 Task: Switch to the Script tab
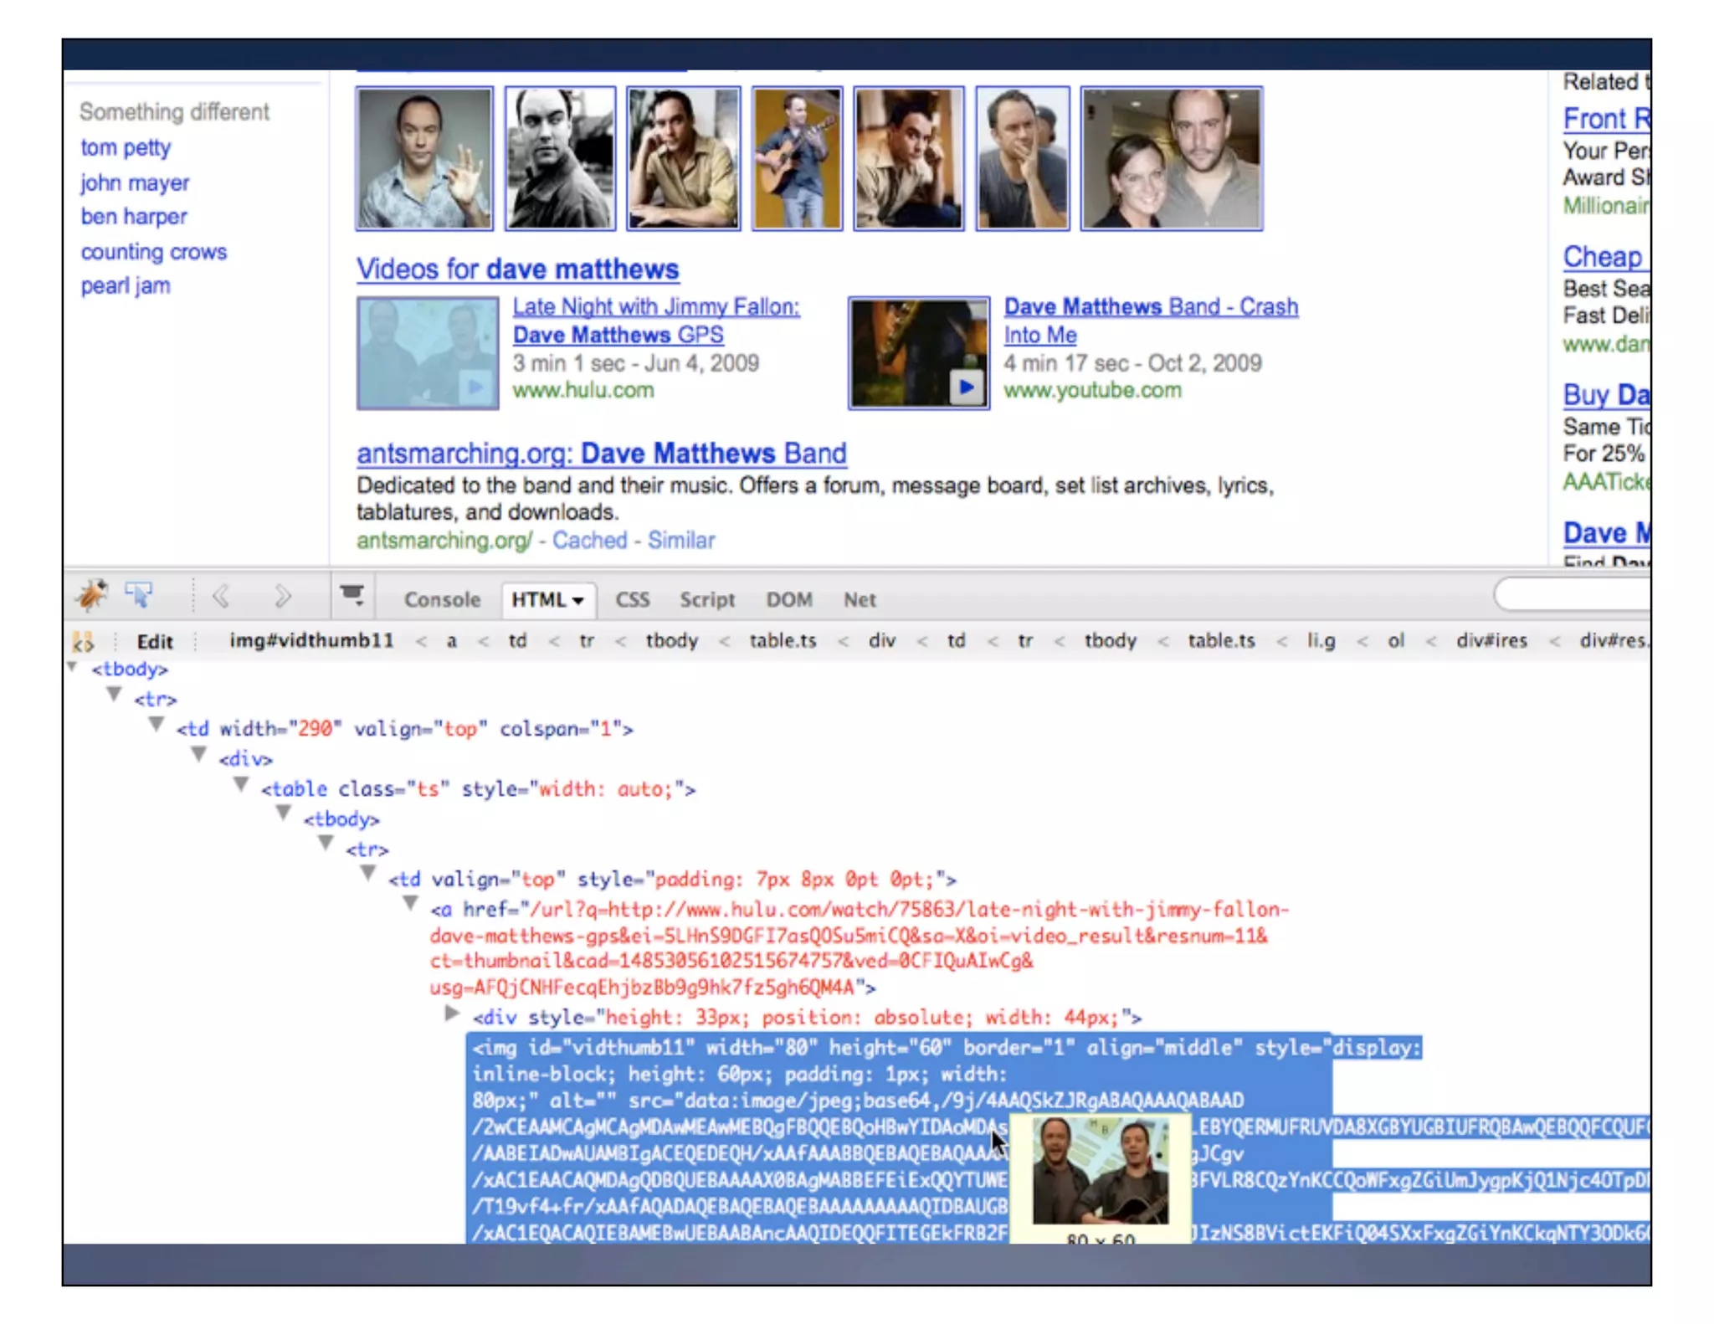707,599
